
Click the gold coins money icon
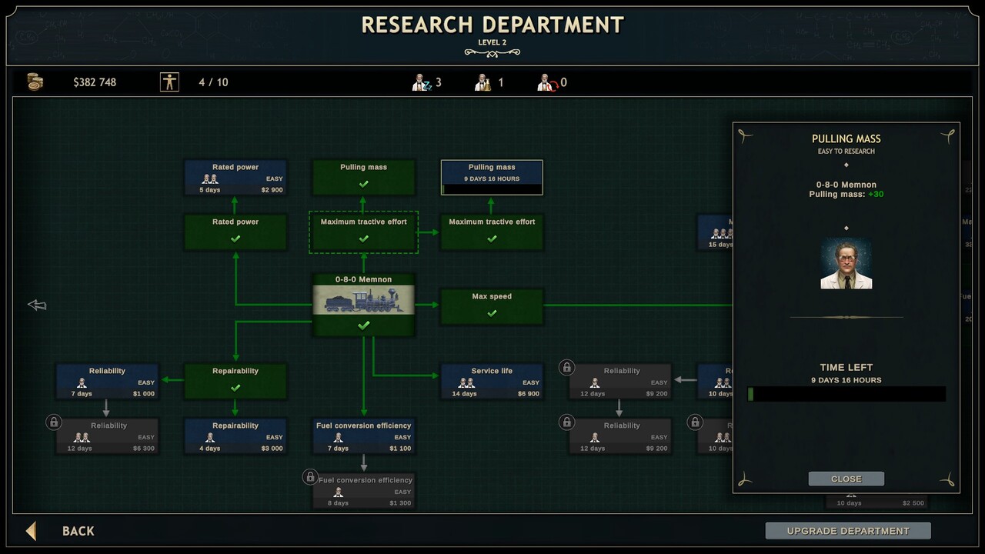coord(35,82)
